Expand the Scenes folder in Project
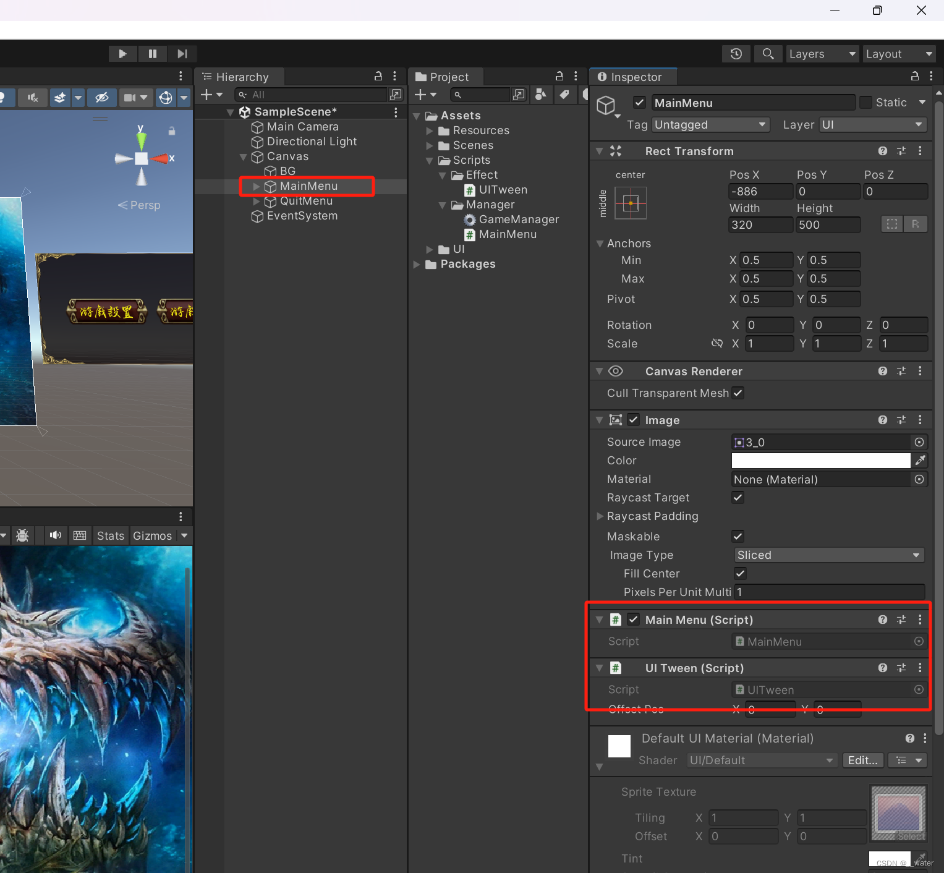944x873 pixels. click(x=430, y=145)
